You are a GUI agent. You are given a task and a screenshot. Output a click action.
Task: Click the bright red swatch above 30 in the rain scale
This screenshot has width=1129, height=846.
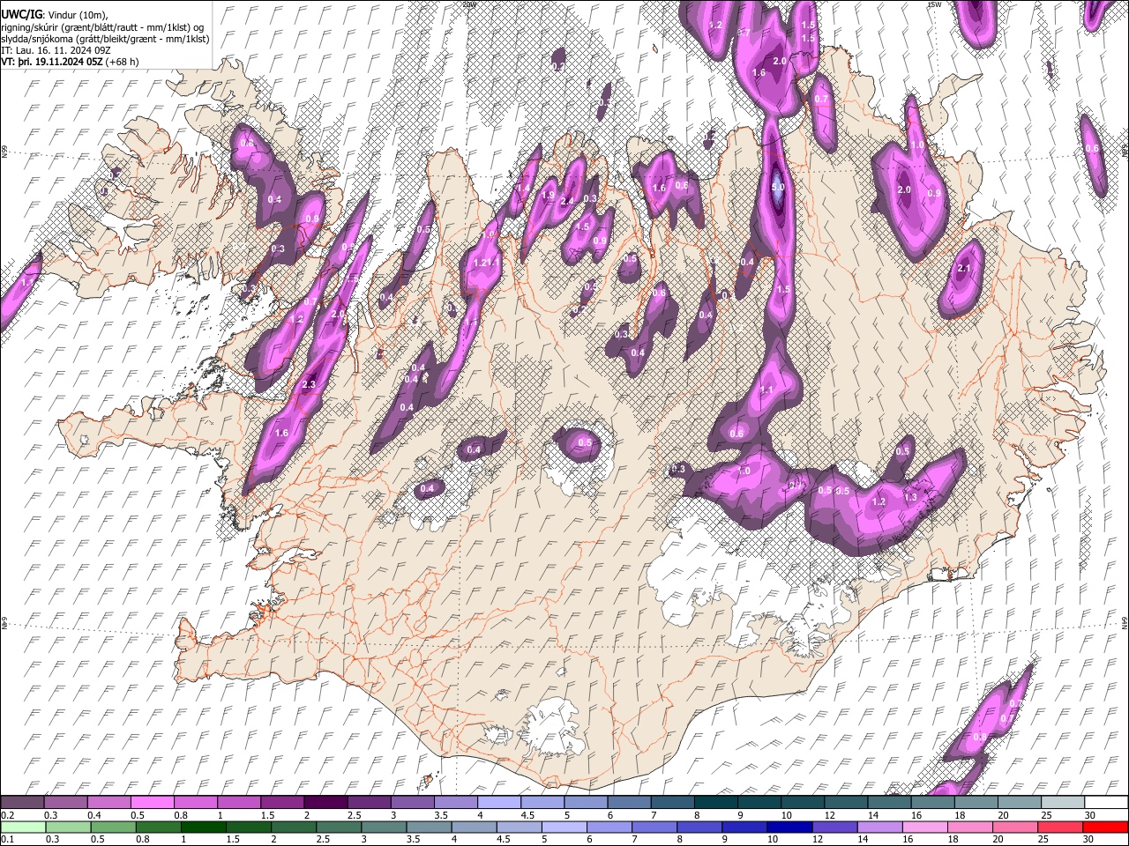pyautogui.click(x=1106, y=827)
